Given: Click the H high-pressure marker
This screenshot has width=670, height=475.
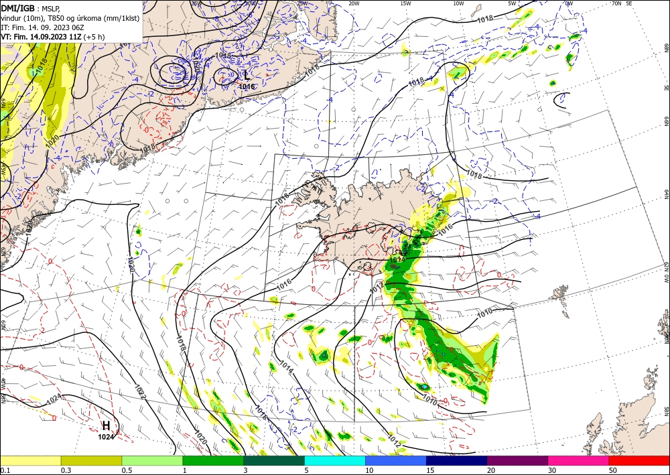Looking at the screenshot, I should coord(106,425).
